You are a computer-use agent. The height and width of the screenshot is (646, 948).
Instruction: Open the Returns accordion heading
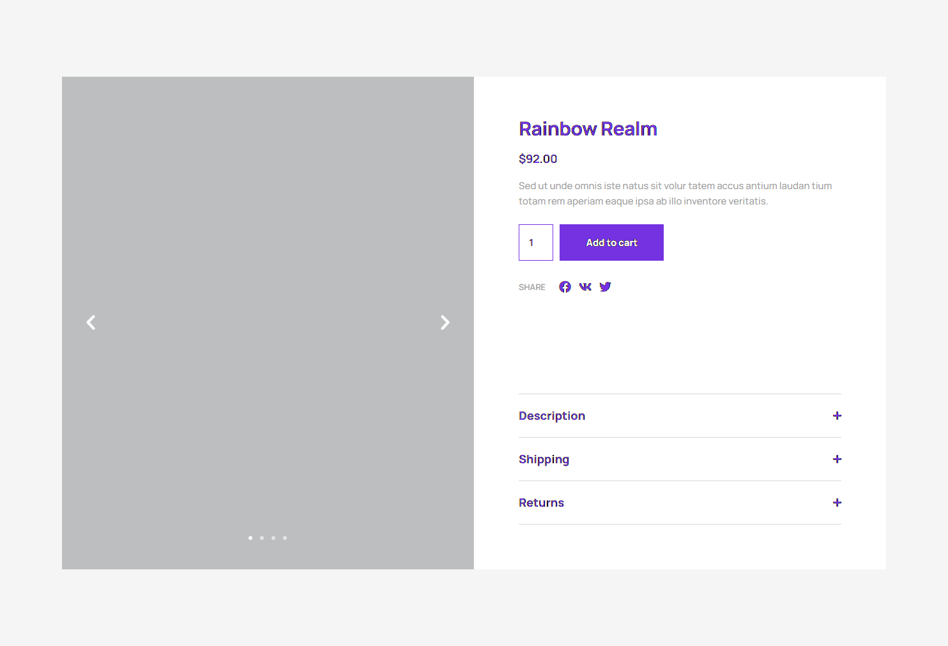pos(541,503)
